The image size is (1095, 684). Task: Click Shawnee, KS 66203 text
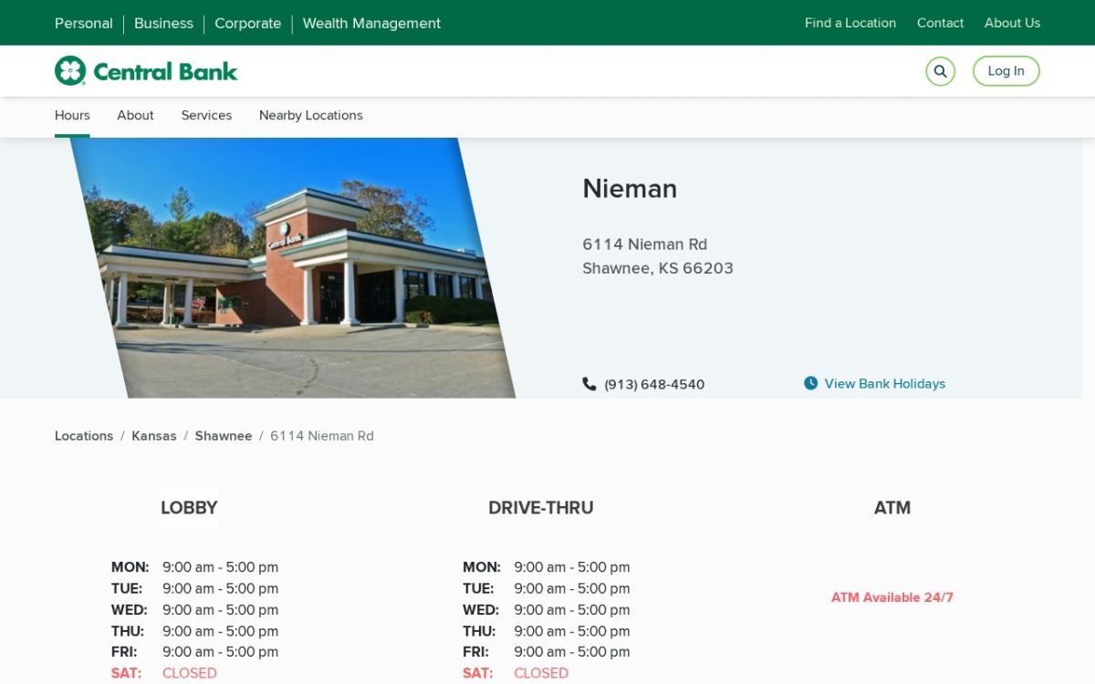658,268
